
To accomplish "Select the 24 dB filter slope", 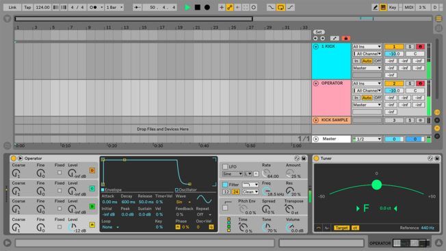I will click(x=235, y=192).
